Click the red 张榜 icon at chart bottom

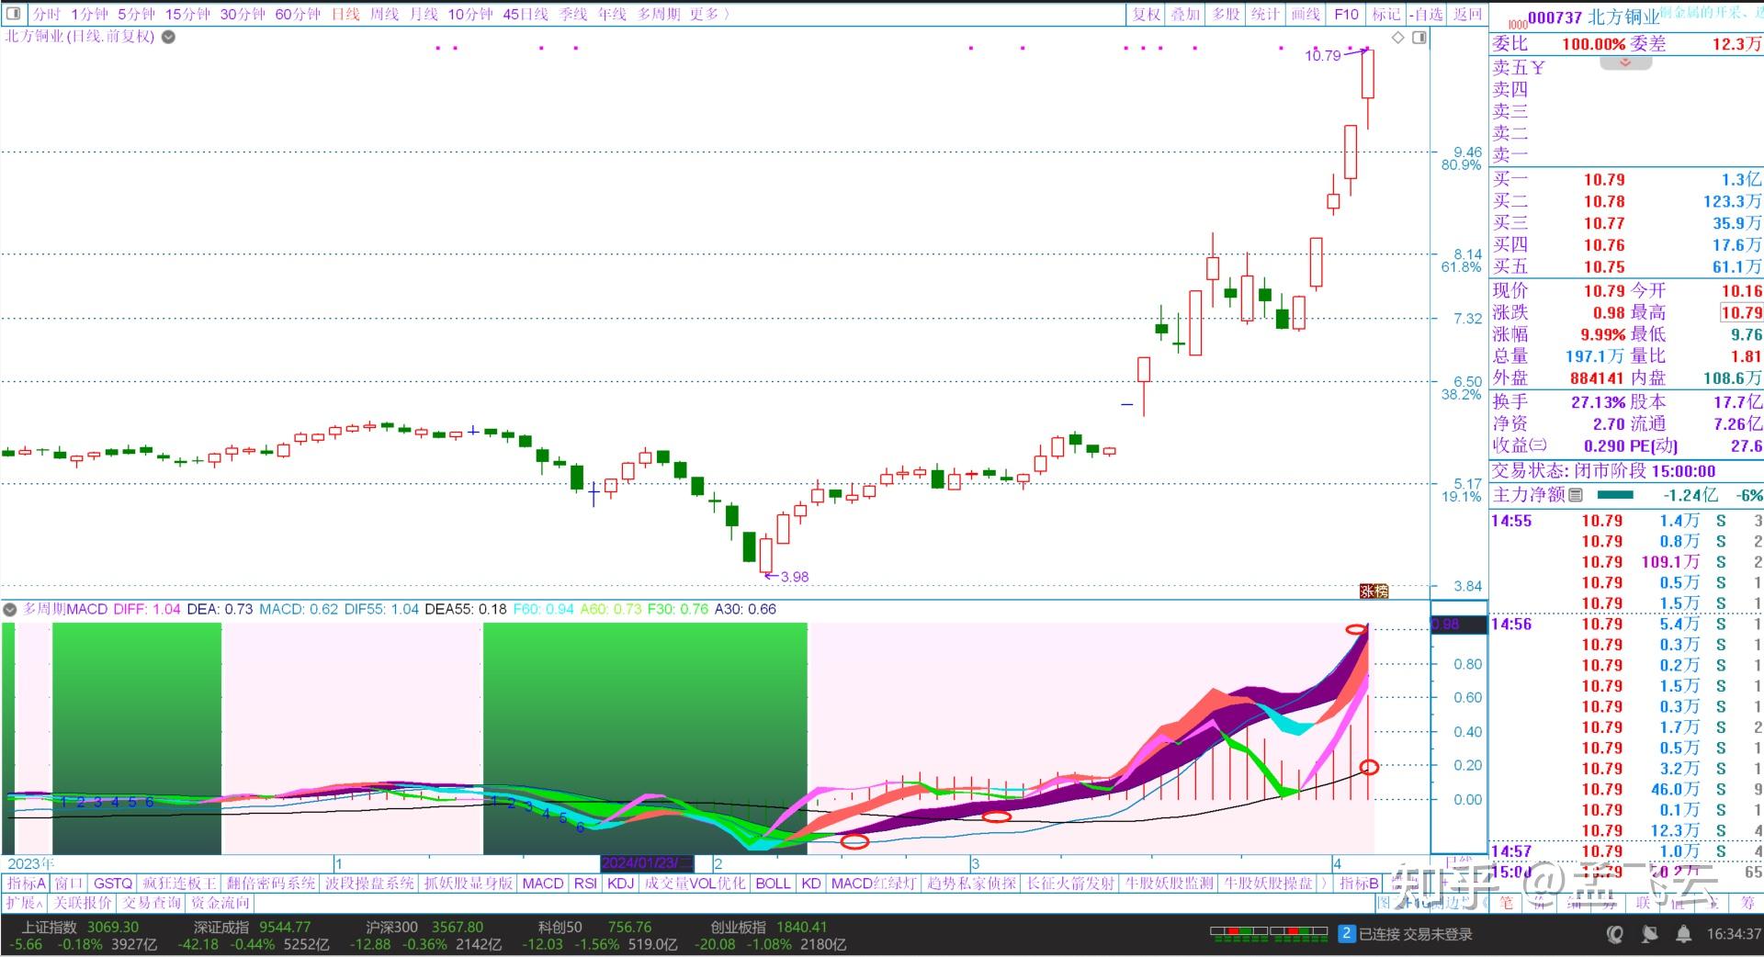[x=1374, y=591]
